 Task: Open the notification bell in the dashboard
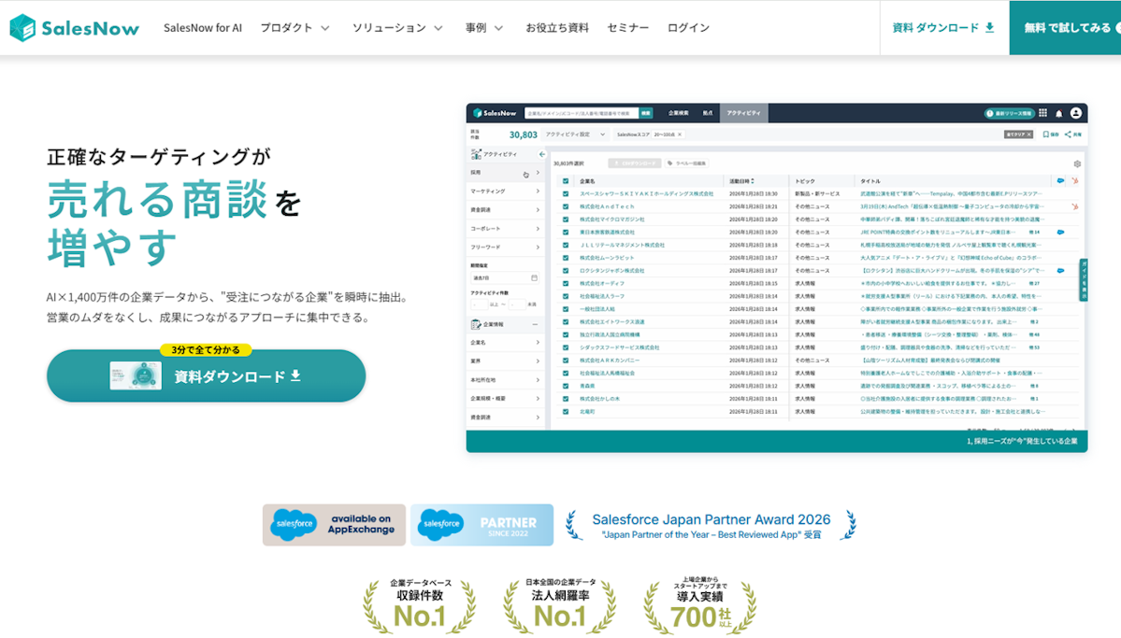[1058, 114]
